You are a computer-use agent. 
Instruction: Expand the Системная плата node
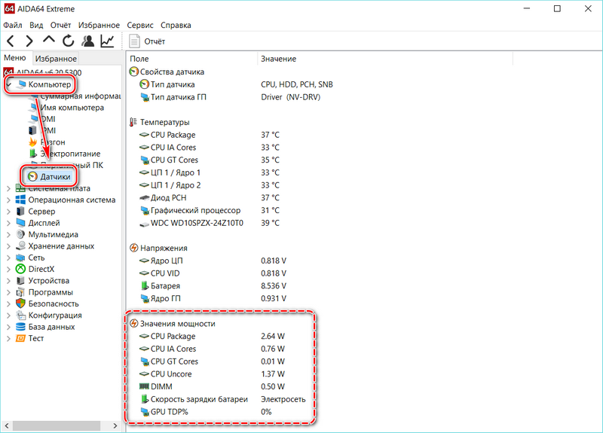[x=8, y=188]
